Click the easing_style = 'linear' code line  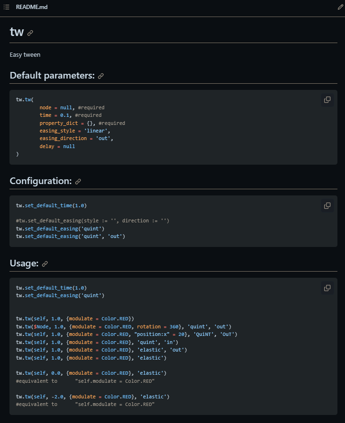click(x=75, y=131)
